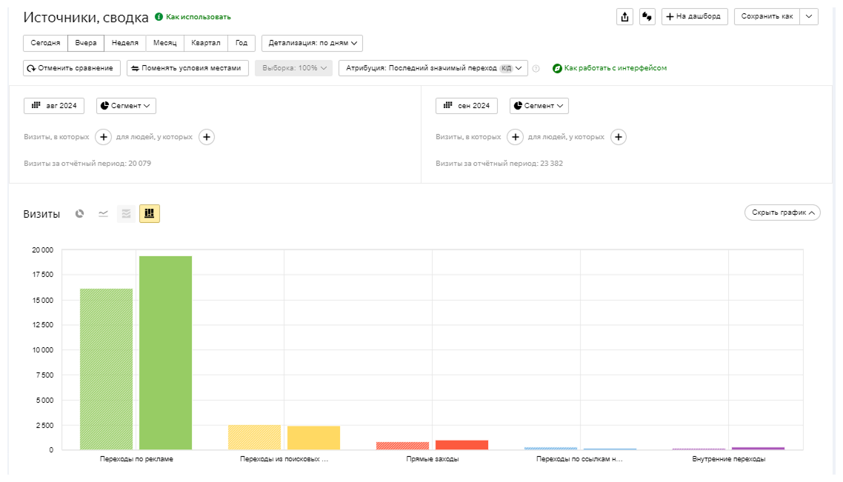Click hatched red direct visits bar

point(403,446)
